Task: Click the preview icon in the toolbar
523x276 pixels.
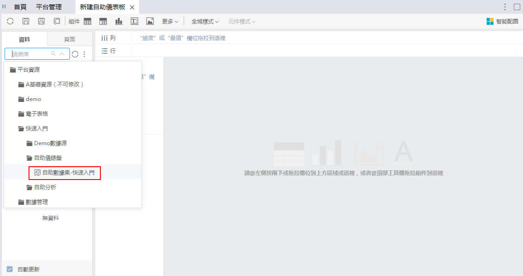Action: tap(57, 21)
